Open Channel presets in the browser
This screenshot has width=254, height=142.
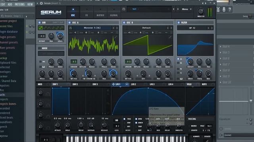pyautogui.click(x=9, y=43)
